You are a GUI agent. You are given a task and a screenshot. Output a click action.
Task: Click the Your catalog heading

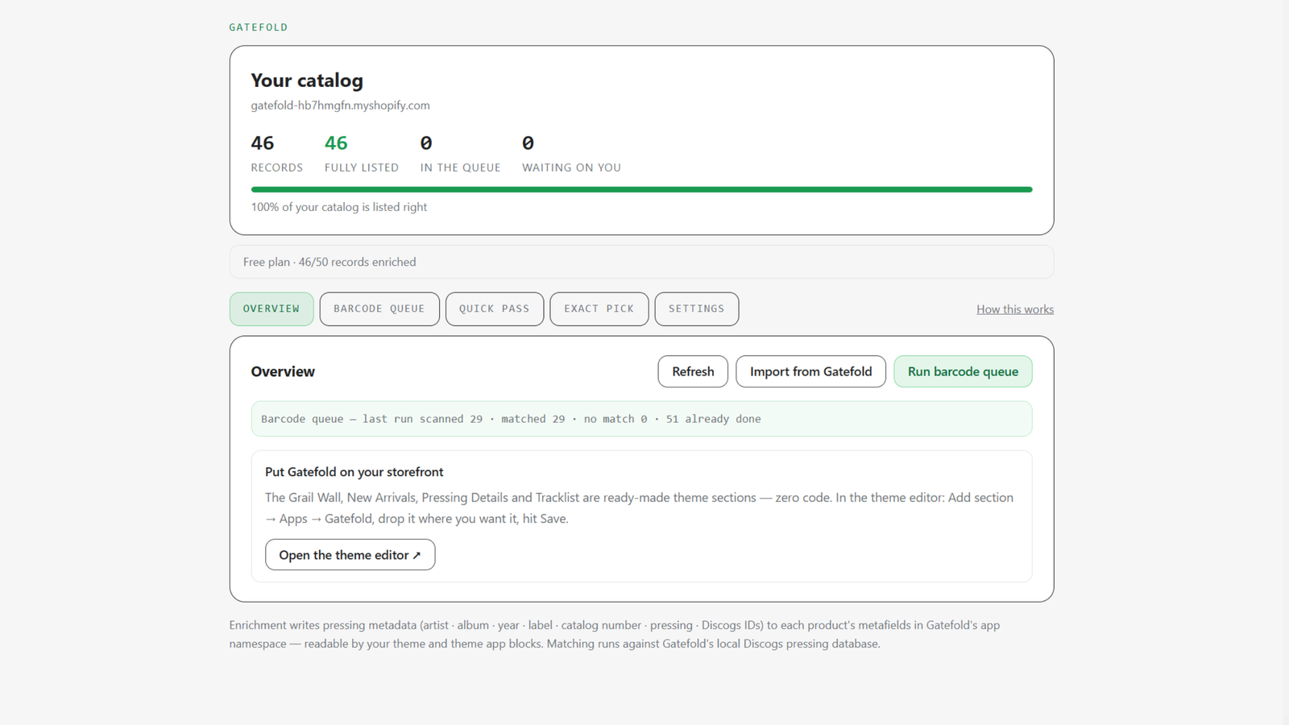click(x=307, y=81)
